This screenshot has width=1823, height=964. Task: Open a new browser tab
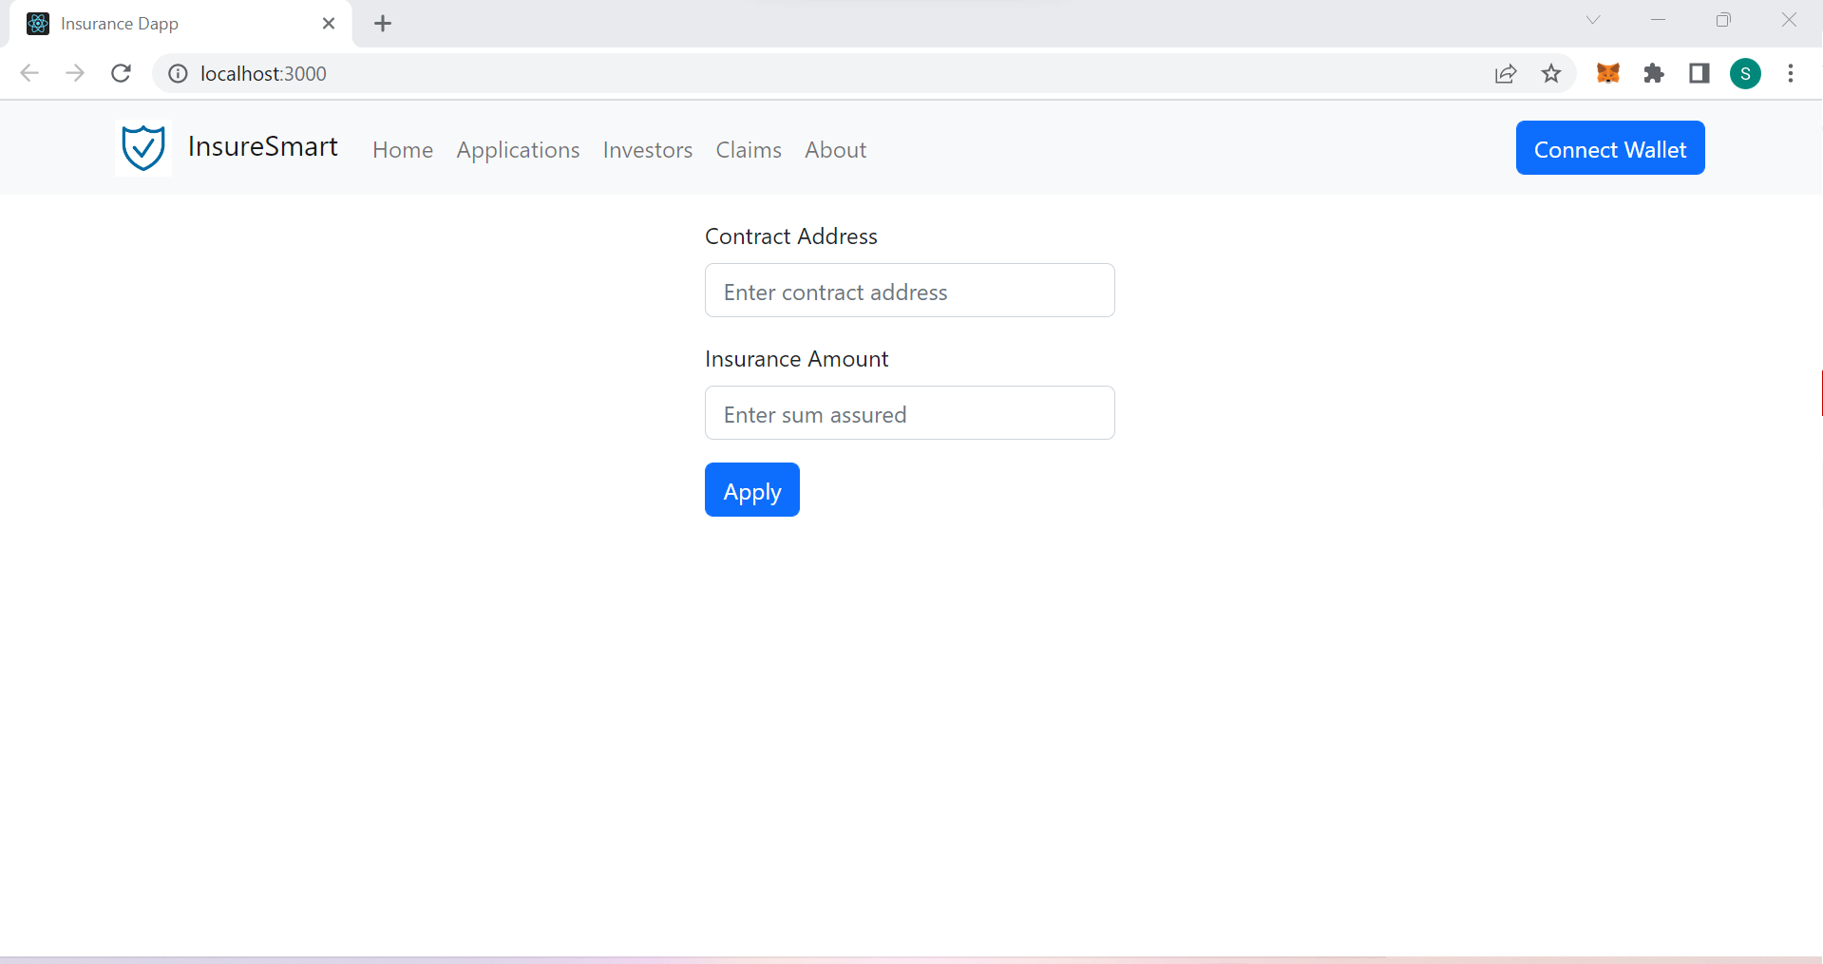tap(383, 24)
